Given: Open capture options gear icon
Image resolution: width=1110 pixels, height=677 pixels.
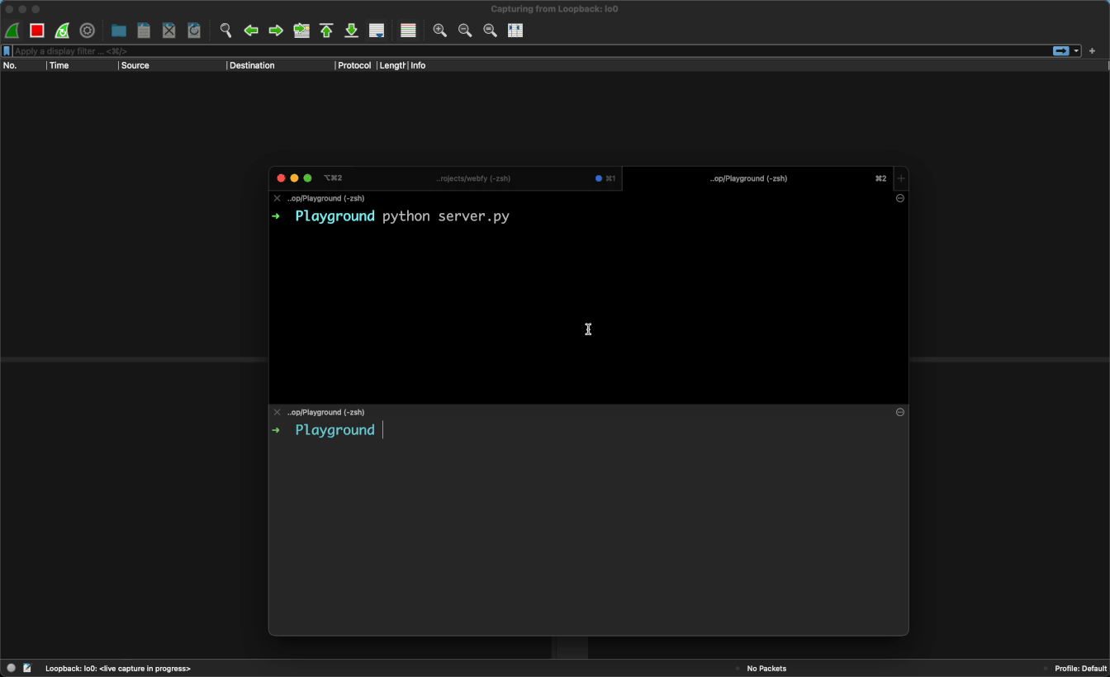Looking at the screenshot, I should pos(87,31).
